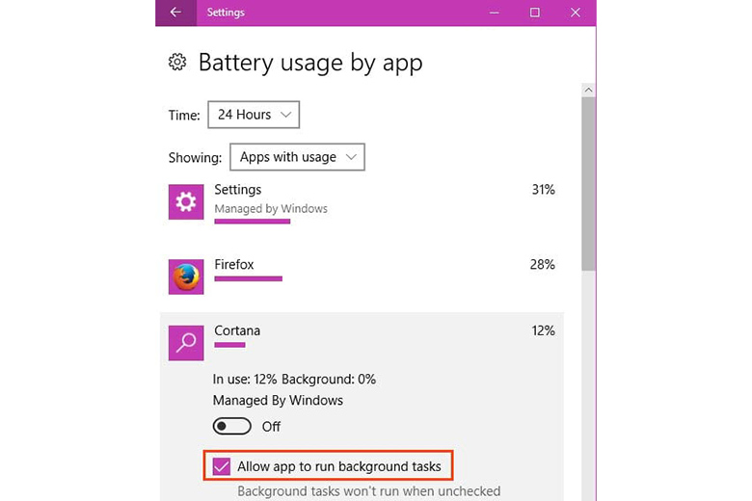The width and height of the screenshot is (752, 501).
Task: Click the Cortana search icon
Action: pos(186,342)
